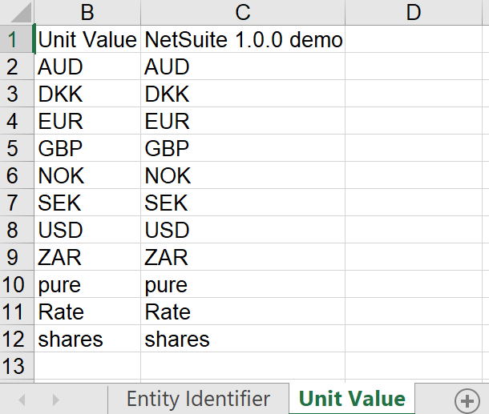
Task: Click empty cell C13
Action: (243, 366)
